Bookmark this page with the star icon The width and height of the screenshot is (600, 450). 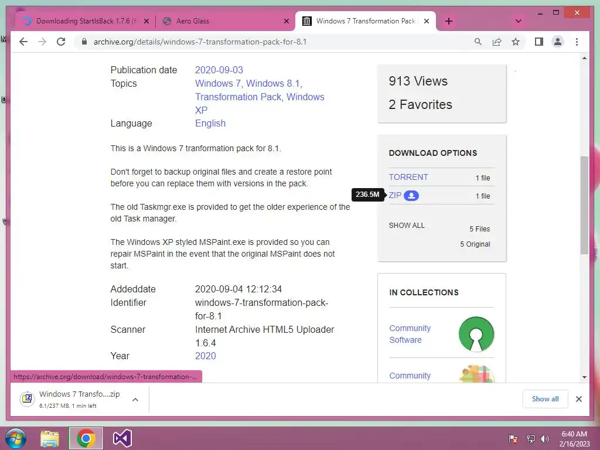[516, 42]
